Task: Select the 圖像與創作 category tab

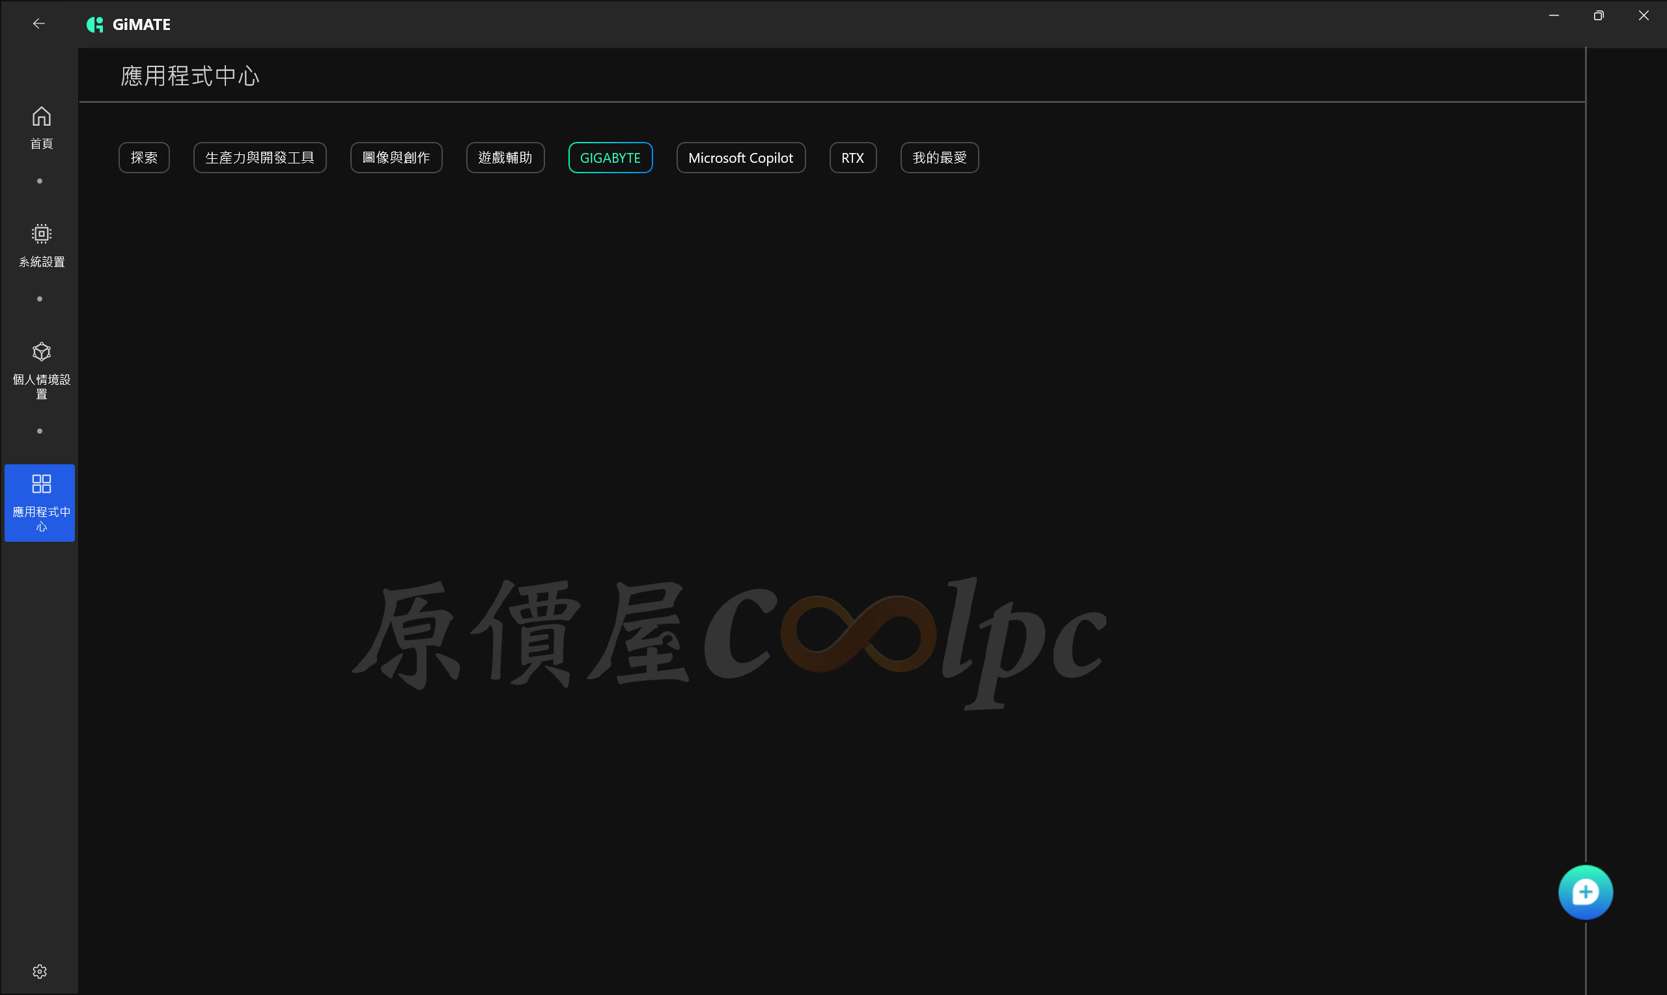Action: pos(396,158)
